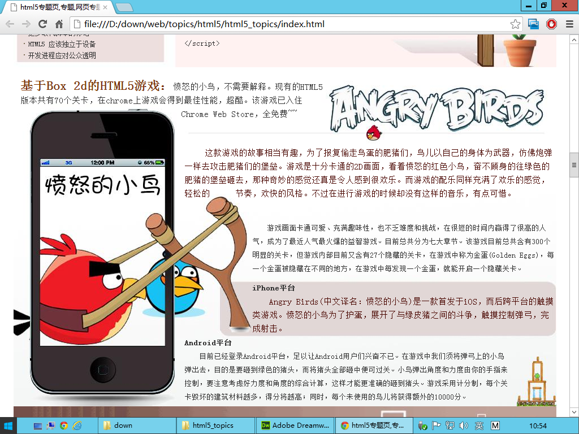579x434 pixels.
Task: Launch Internet Explorer from the taskbar
Action: pos(77,426)
